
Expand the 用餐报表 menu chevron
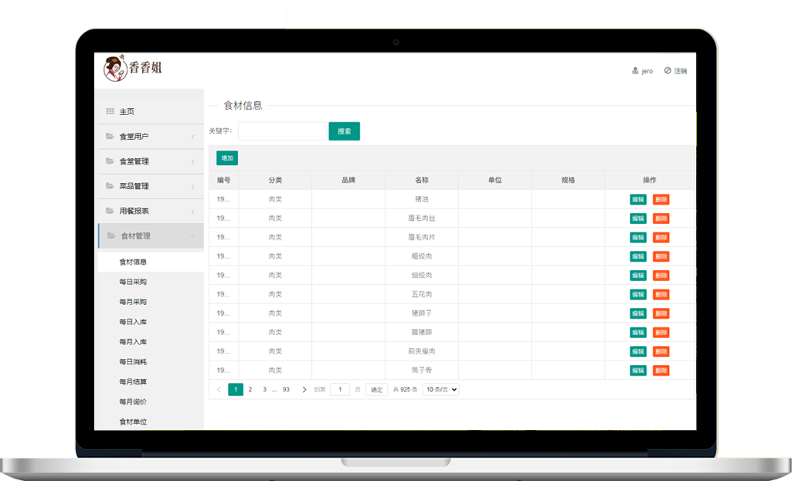click(x=193, y=211)
